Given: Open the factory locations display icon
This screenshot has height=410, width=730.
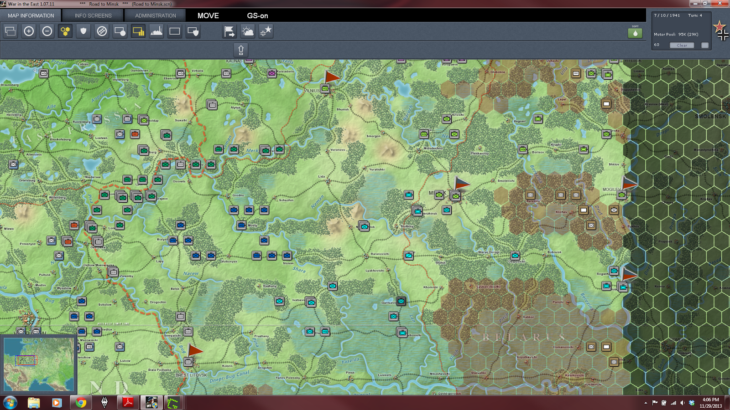Looking at the screenshot, I should [156, 31].
